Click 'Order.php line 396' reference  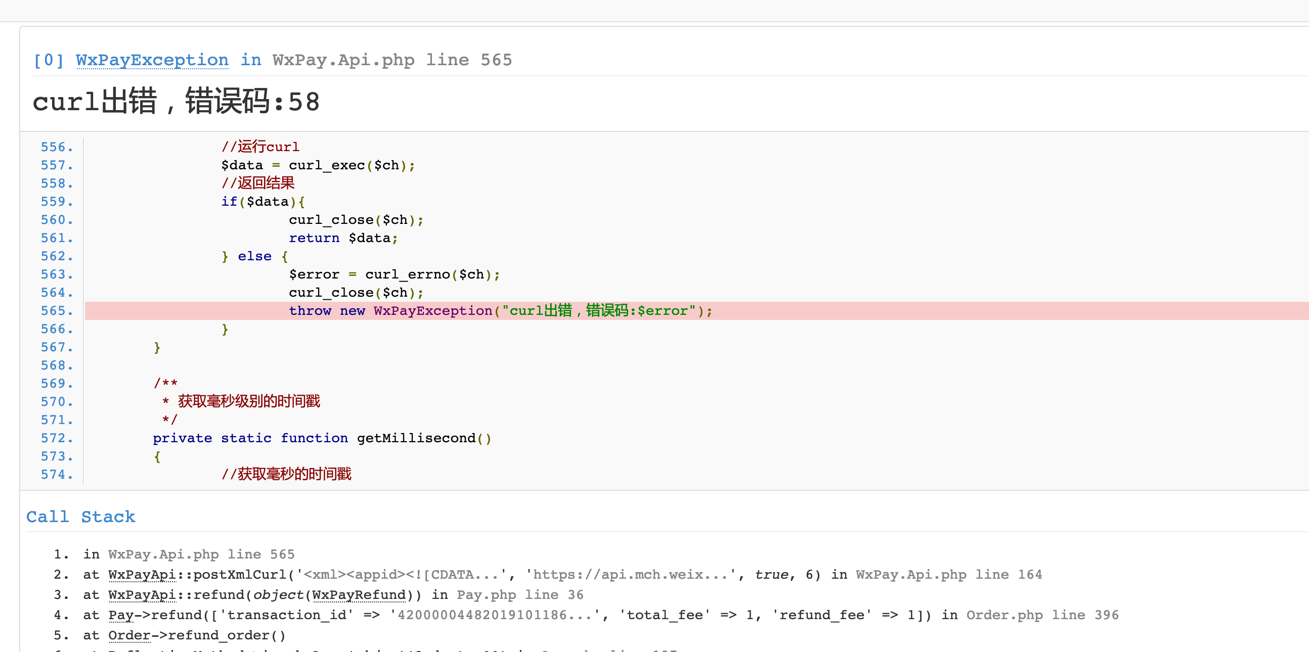pos(1042,615)
